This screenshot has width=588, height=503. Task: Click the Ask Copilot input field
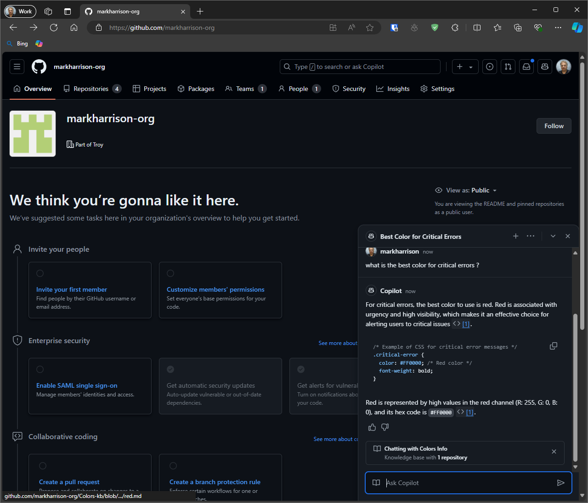(x=466, y=483)
